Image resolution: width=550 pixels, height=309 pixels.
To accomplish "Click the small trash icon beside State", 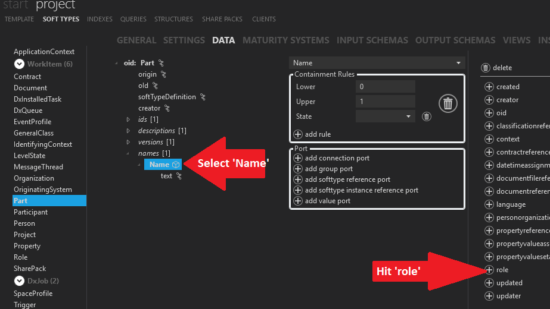I will tap(426, 116).
